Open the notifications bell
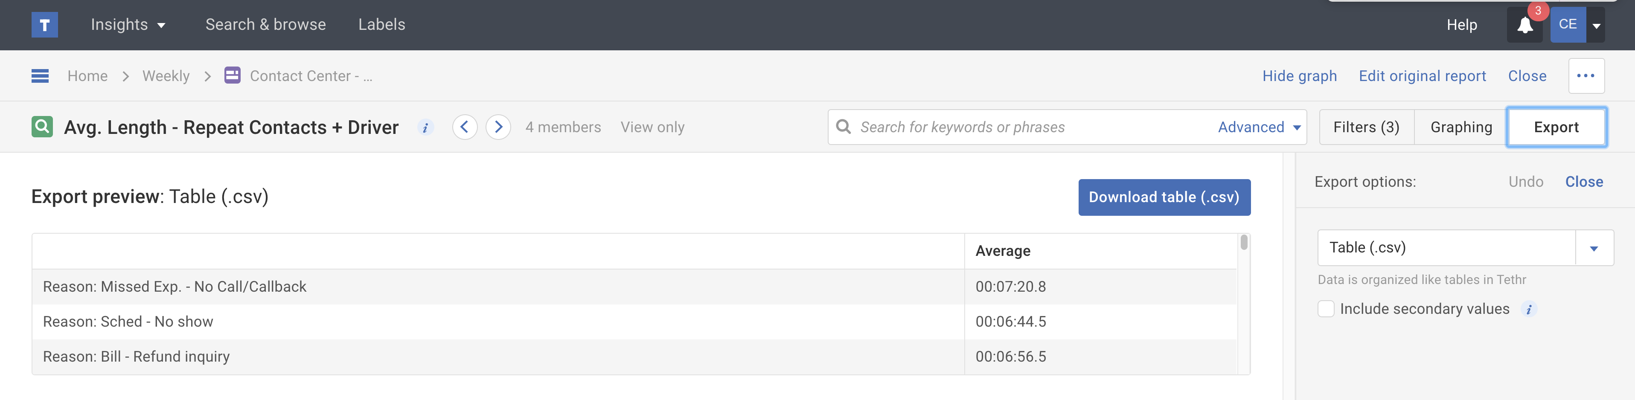Screen dimensions: 1635x400 point(1524,25)
